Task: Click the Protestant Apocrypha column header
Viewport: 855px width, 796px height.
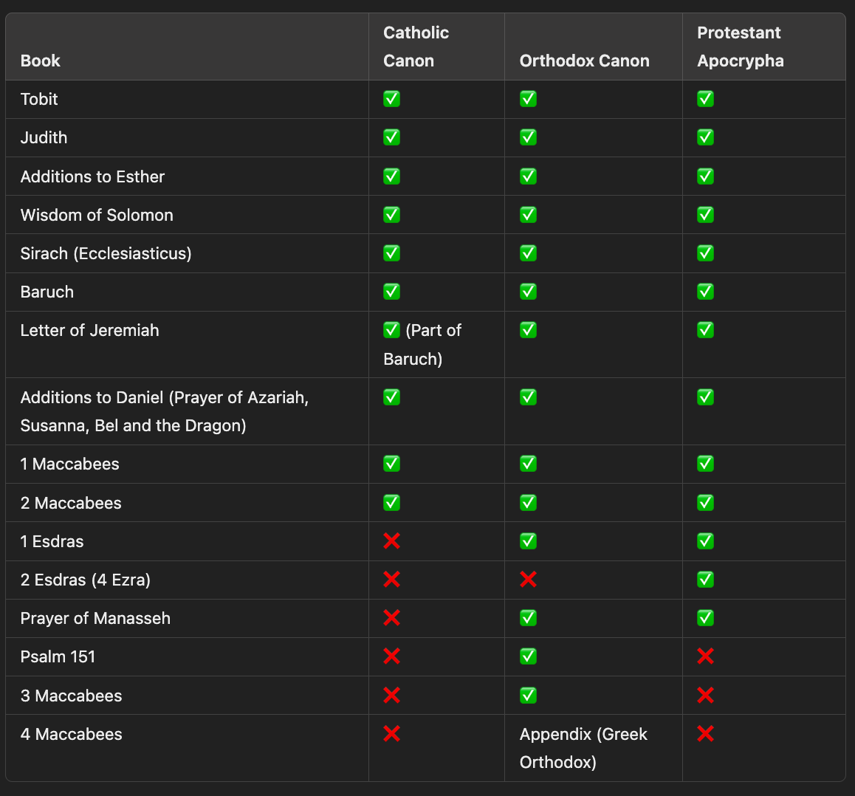Action: [741, 47]
